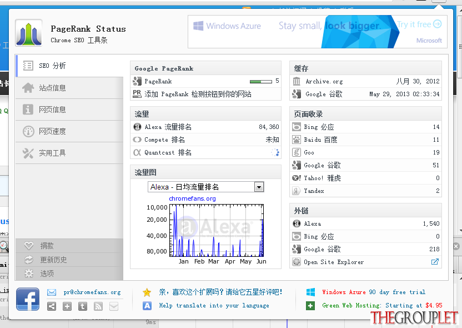Click 添加 PageRank 检测按钮到你的网站 link
The image size is (462, 328).
198,94
